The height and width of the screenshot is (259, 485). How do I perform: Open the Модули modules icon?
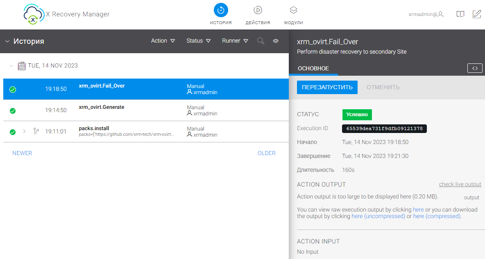(293, 10)
